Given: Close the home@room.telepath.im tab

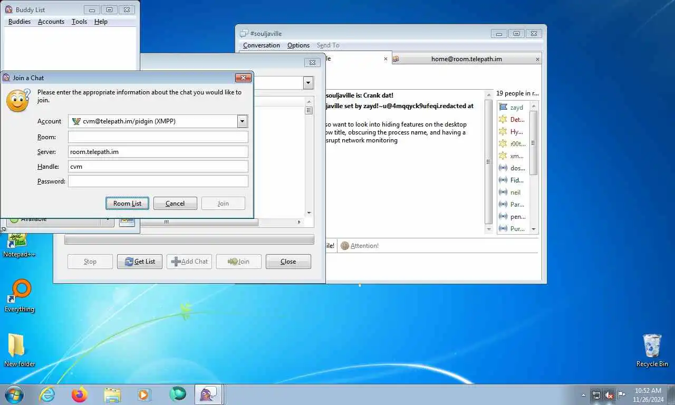Looking at the screenshot, I should point(537,59).
